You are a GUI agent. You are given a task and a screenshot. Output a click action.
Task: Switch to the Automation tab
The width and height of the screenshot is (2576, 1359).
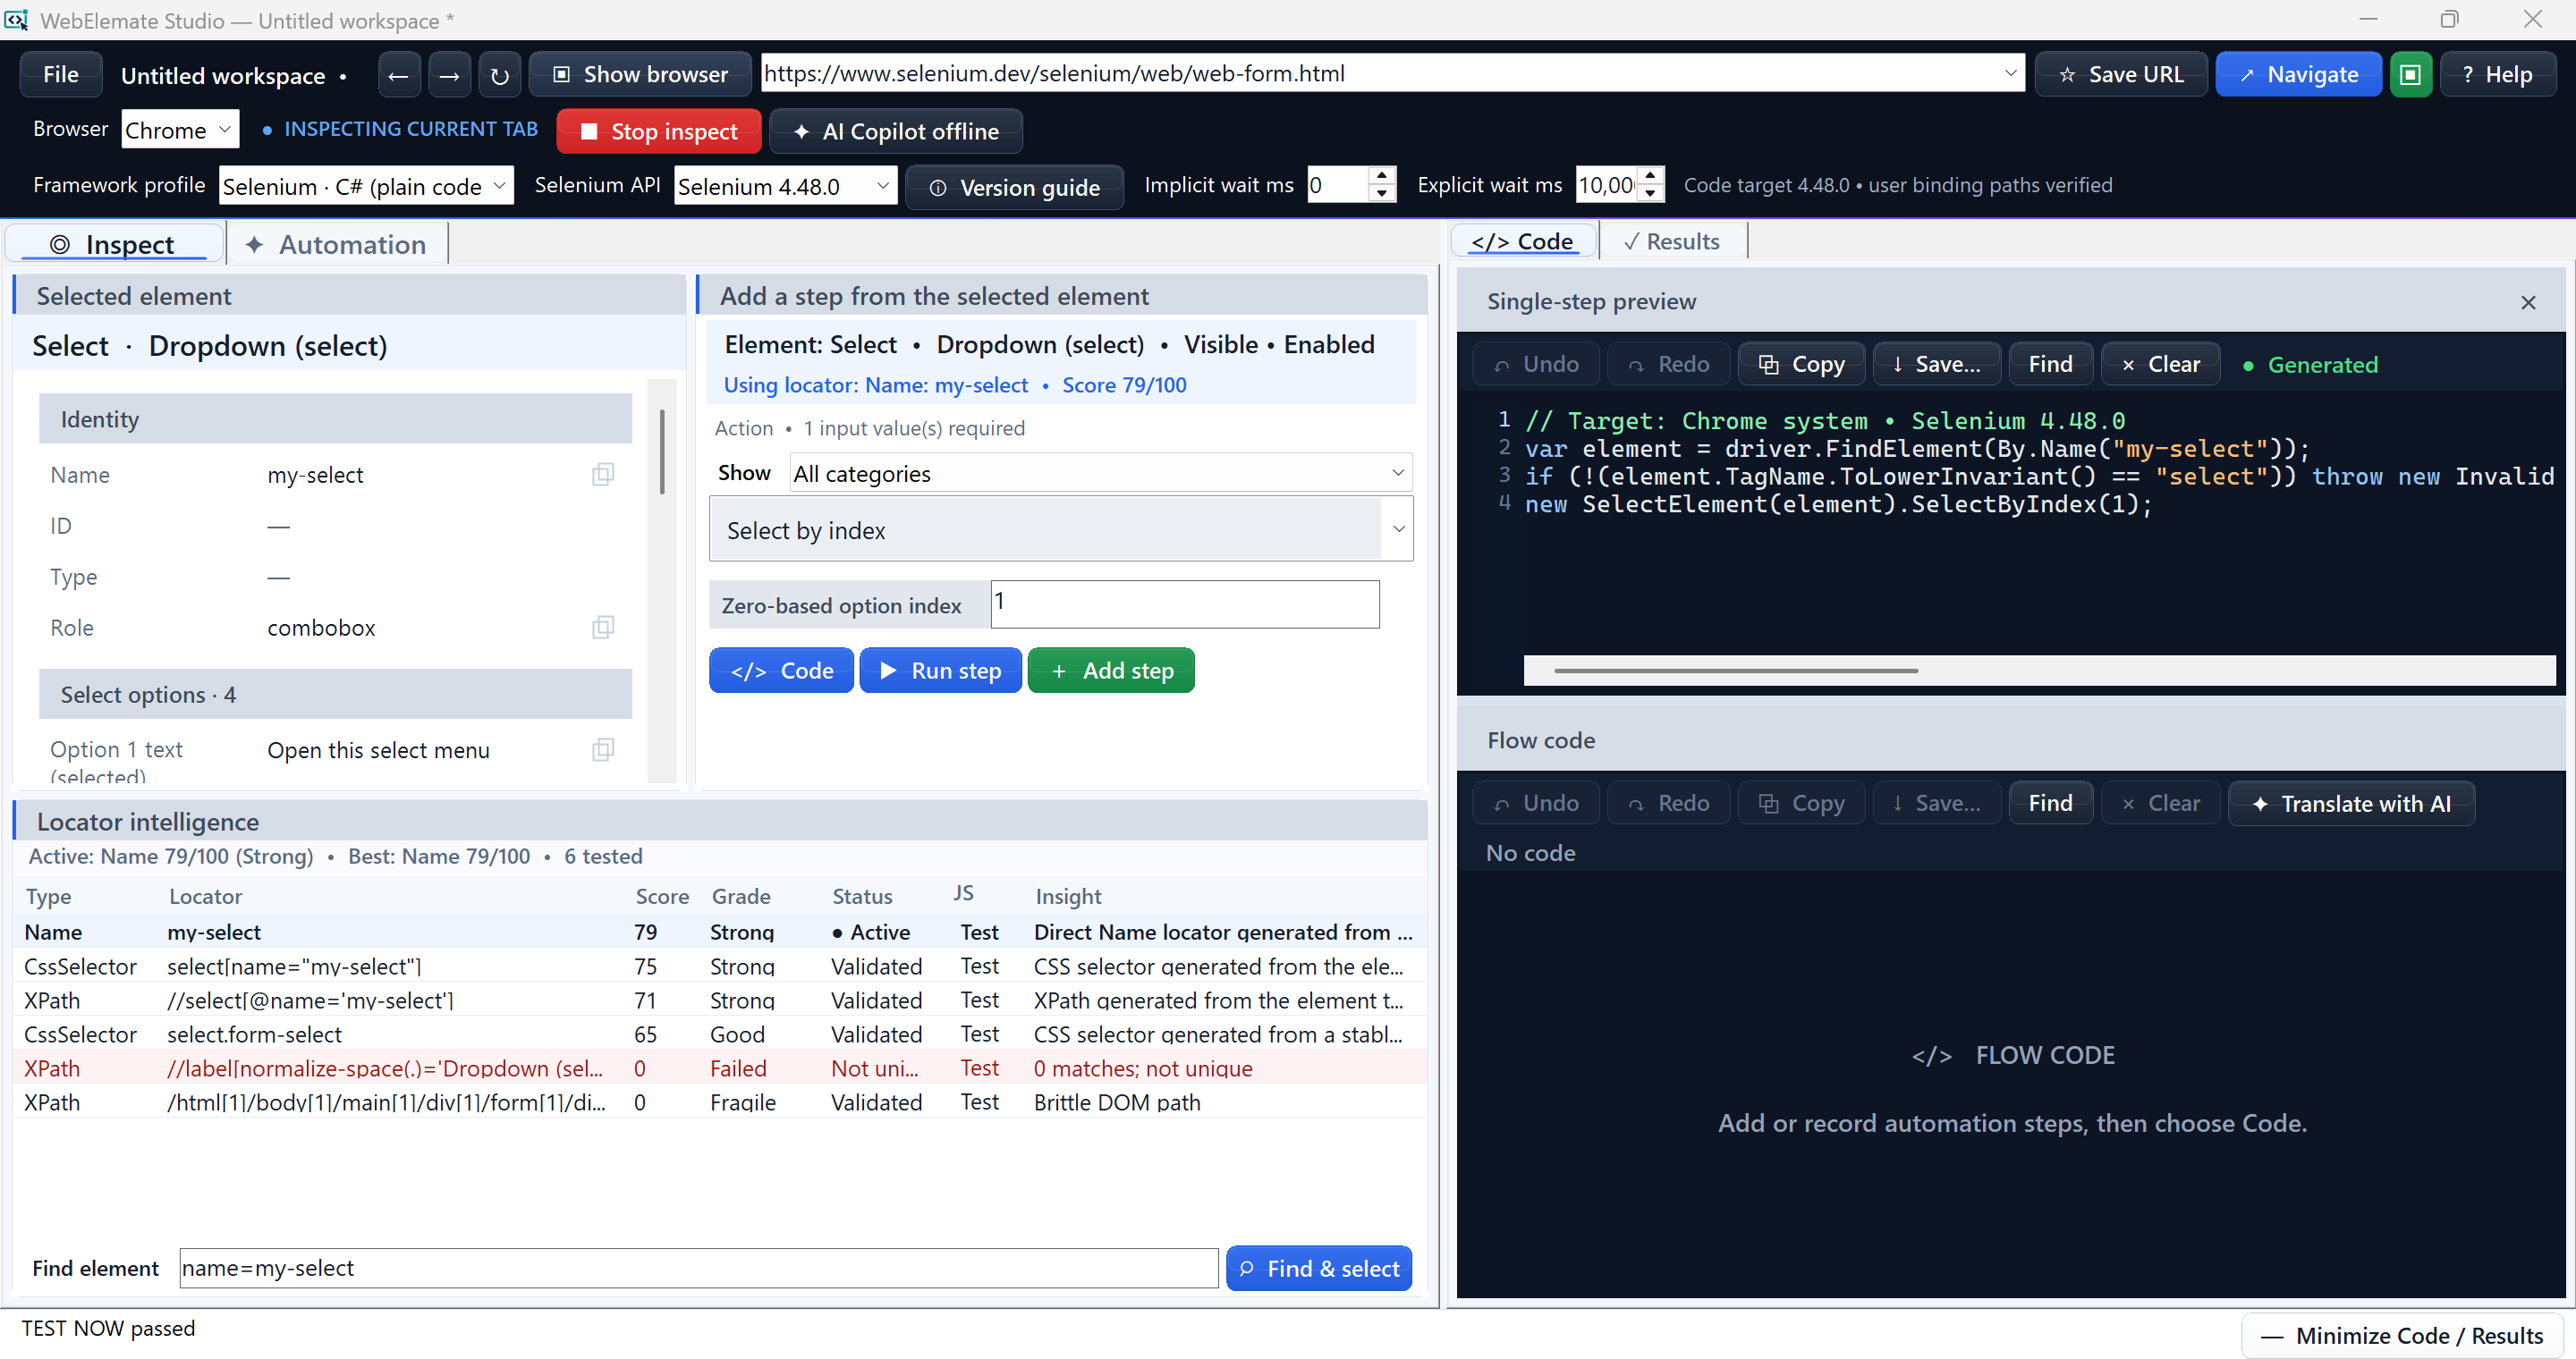click(337, 245)
